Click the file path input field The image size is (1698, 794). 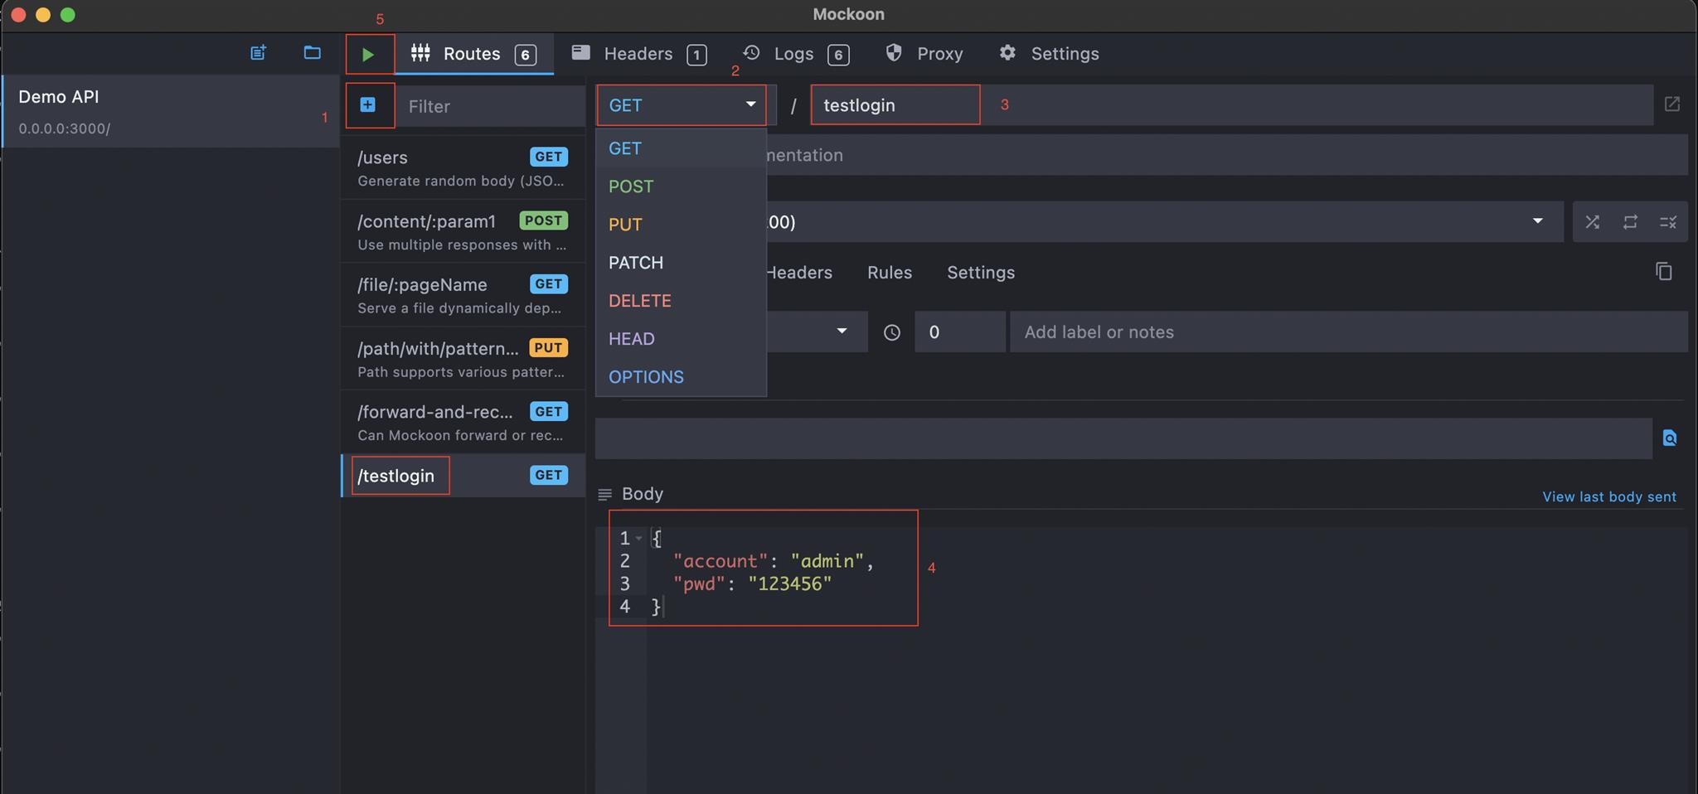[1123, 438]
